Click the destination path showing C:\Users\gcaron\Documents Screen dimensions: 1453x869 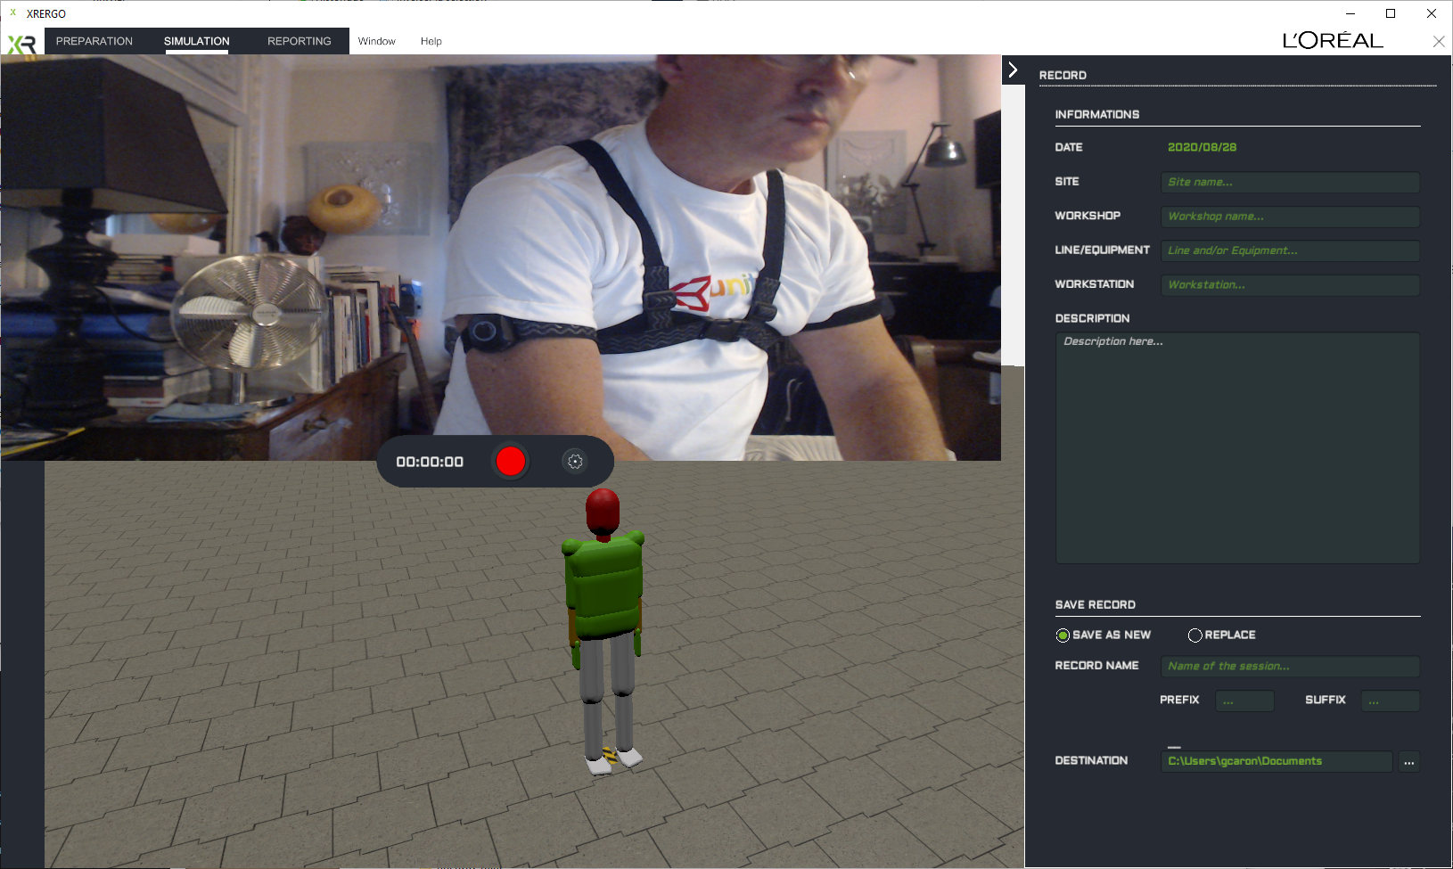pos(1275,761)
